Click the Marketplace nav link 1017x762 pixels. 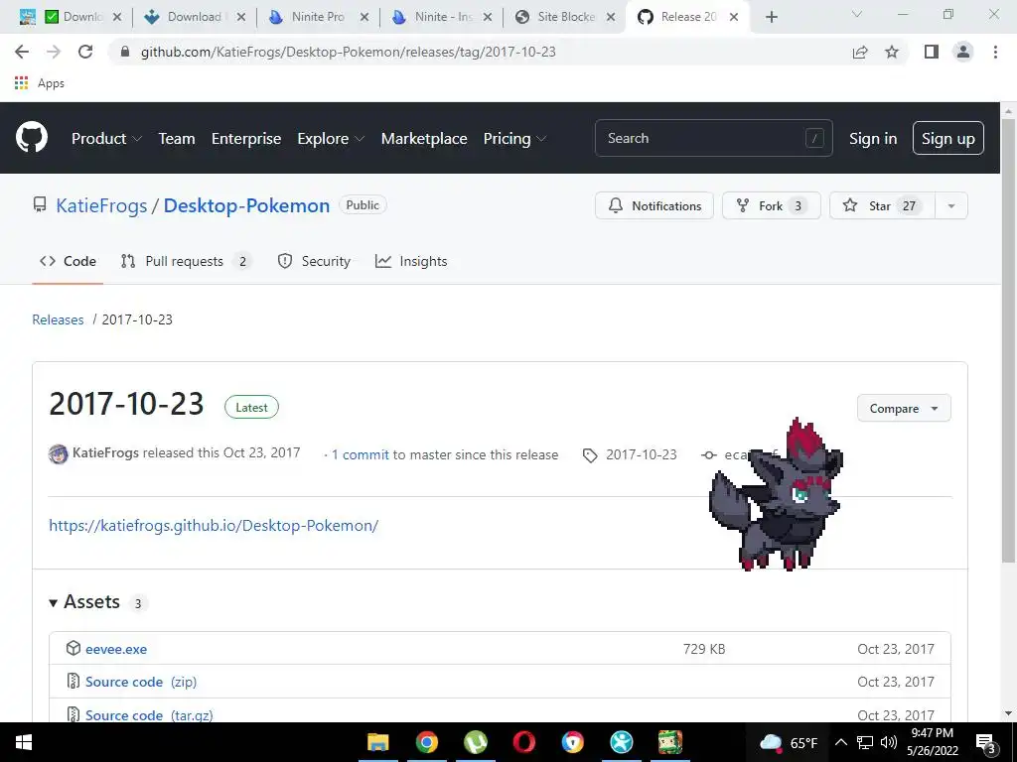pos(424,138)
